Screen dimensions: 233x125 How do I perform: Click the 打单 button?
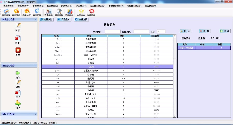coord(225,31)
